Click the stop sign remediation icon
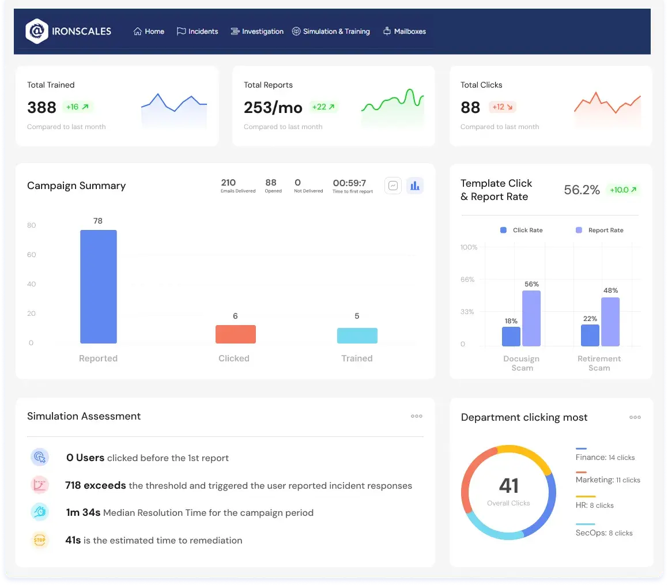This screenshot has width=668, height=585. (x=40, y=540)
